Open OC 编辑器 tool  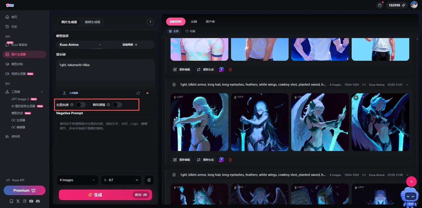pyautogui.click(x=18, y=127)
